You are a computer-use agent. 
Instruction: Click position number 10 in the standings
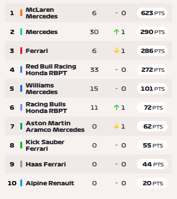[12, 183]
